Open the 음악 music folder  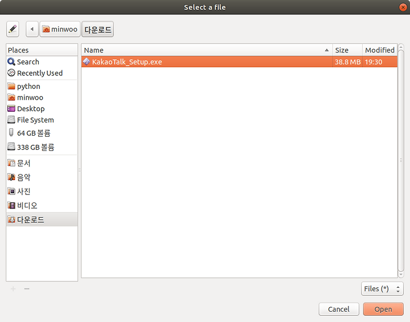[x=42, y=177]
